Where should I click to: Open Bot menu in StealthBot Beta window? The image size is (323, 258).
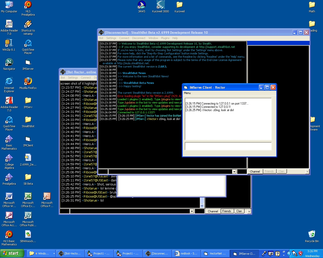coord(101,38)
